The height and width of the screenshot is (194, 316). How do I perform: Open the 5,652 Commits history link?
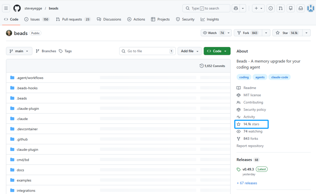pyautogui.click(x=212, y=66)
